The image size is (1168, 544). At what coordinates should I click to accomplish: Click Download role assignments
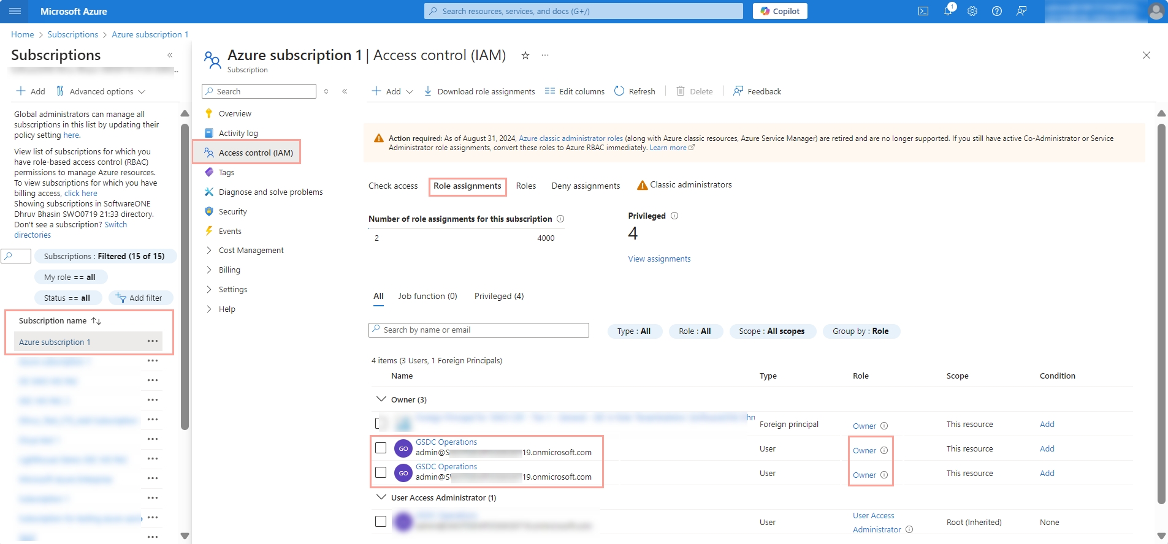pyautogui.click(x=479, y=91)
